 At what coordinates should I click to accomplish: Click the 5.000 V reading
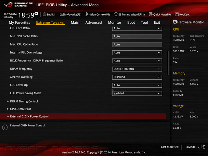[x=194, y=117]
